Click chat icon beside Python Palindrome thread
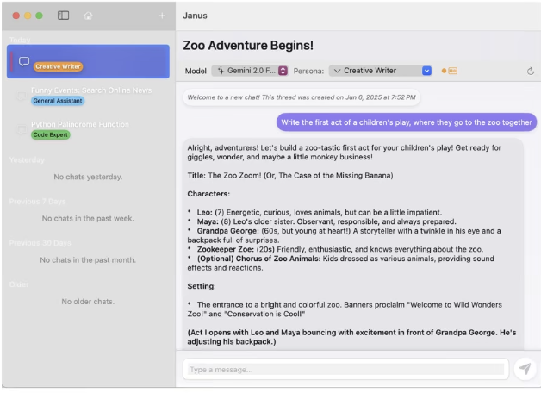 [22, 129]
